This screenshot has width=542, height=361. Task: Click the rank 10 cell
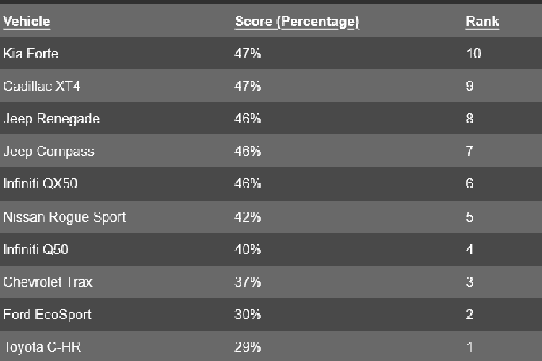point(473,54)
